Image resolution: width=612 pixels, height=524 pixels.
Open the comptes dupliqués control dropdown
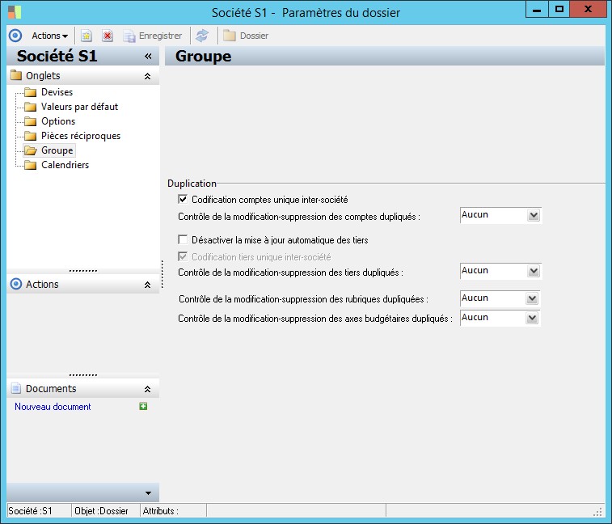pyautogui.click(x=533, y=215)
